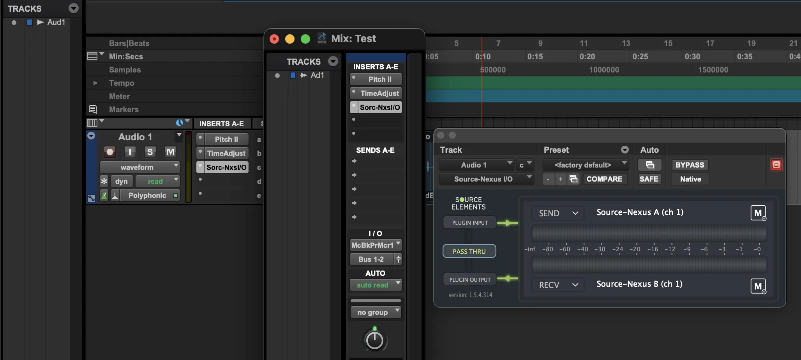Open McBkPrMcr1 input path selector
This screenshot has height=360, width=801.
tap(376, 245)
